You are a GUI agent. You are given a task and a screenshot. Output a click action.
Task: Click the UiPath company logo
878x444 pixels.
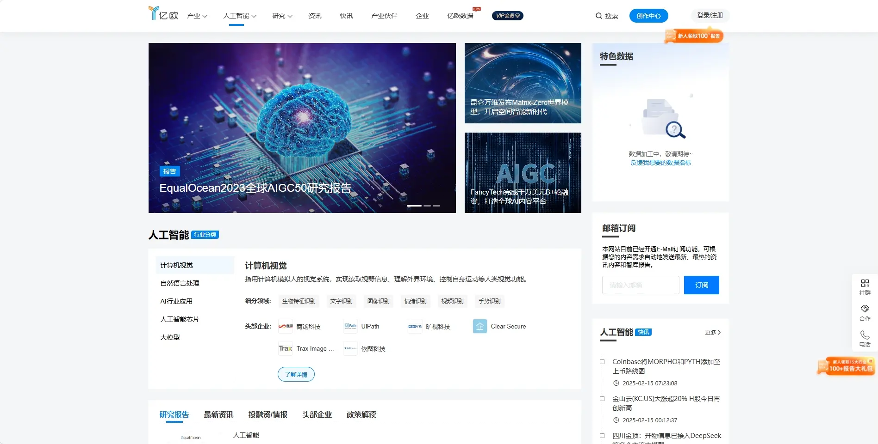350,326
